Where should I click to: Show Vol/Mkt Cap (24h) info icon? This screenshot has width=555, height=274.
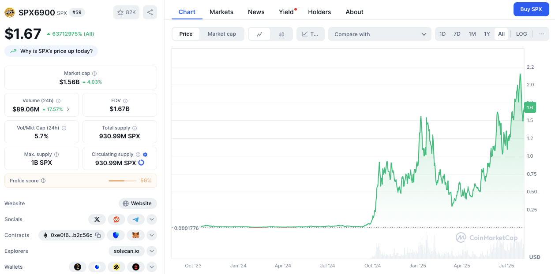[64, 128]
